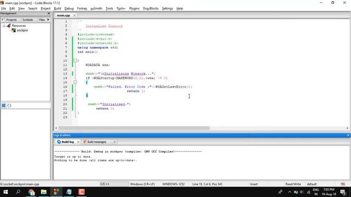This screenshot has width=351, height=197.
Task: Click the Line 18, Col 6 status field
Action: coord(207,184)
